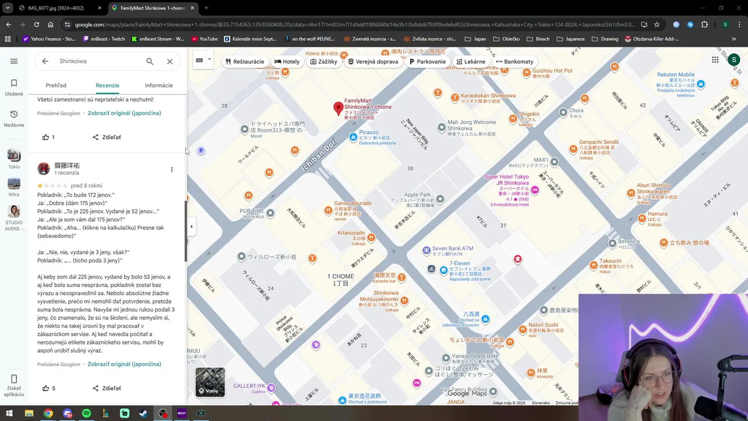Screen dimensions: 748x421
Task: Share the 172 jenov review via Zdieľať
Action: pos(107,388)
